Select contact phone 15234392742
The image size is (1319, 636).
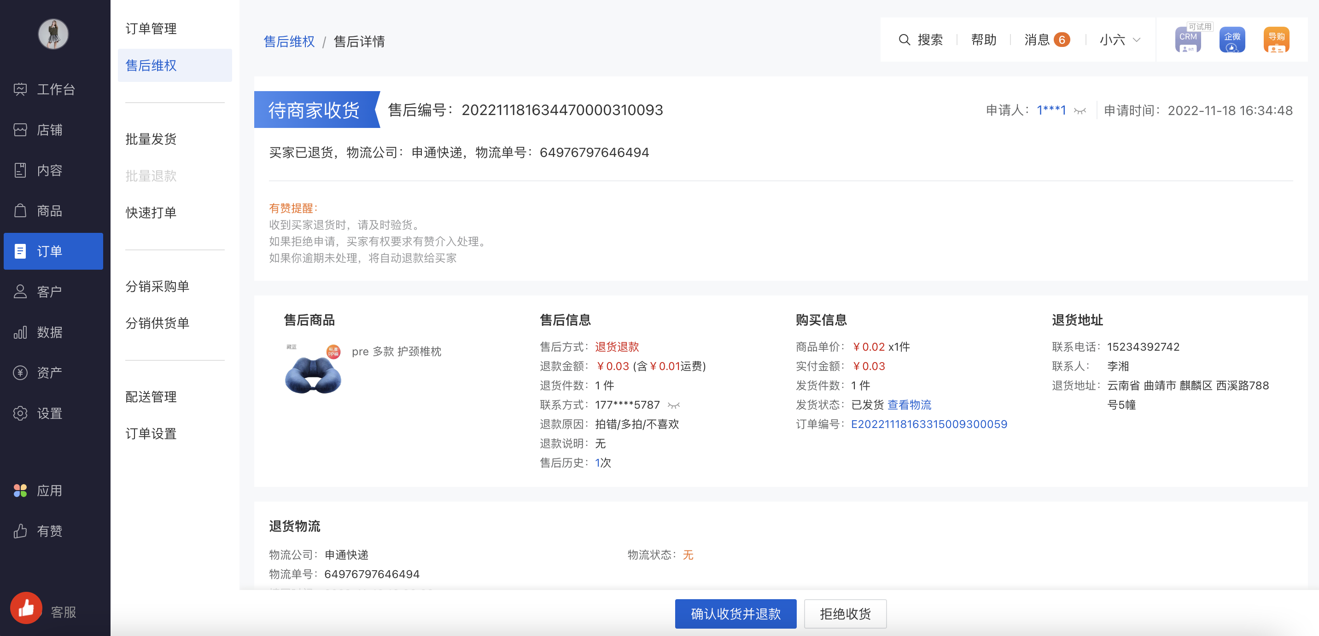coord(1143,347)
